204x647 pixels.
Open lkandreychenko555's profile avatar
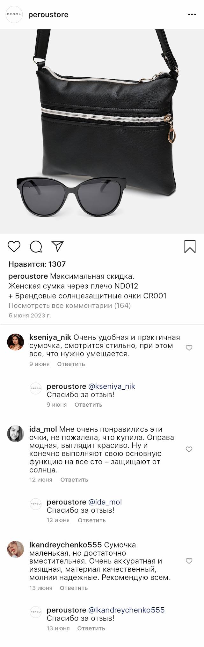15,549
